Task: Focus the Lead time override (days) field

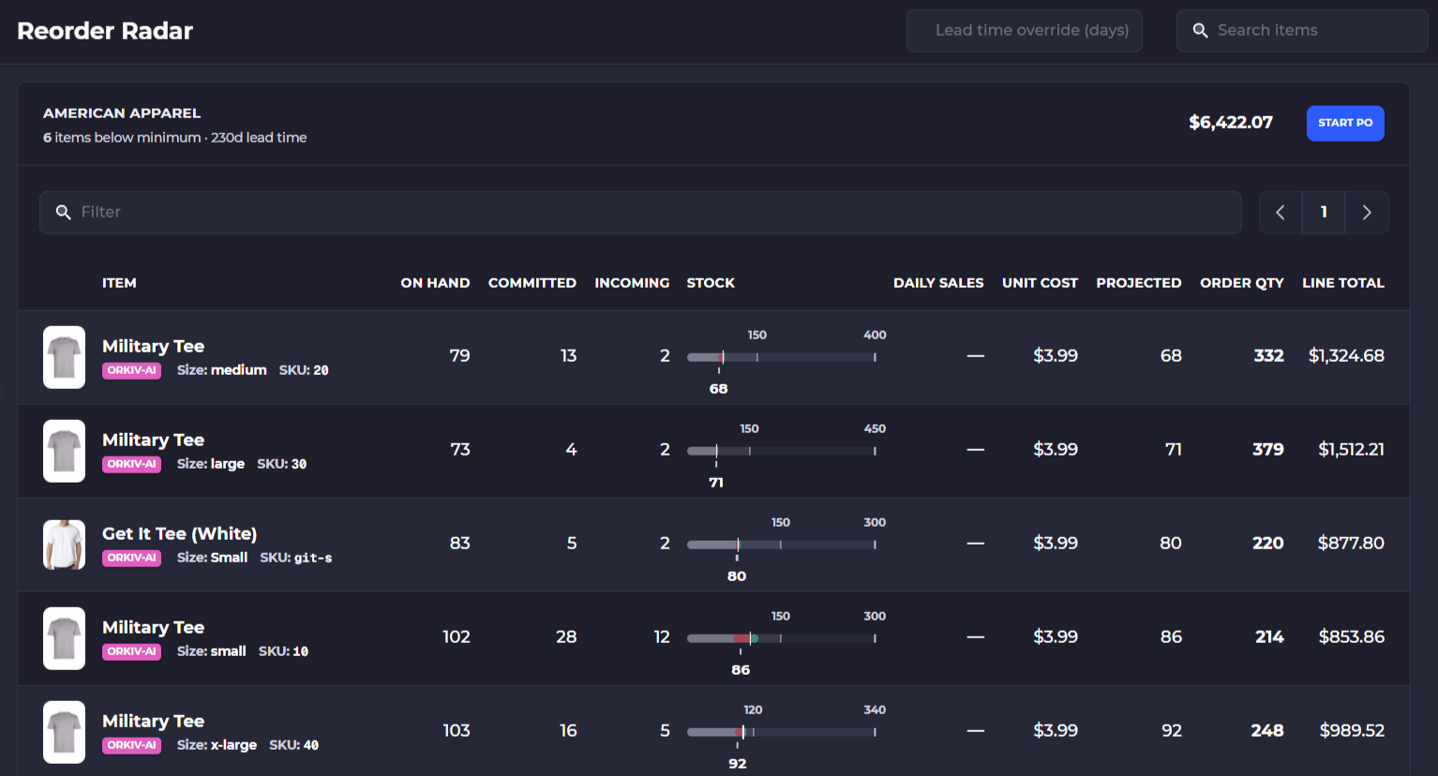Action: click(x=1025, y=31)
